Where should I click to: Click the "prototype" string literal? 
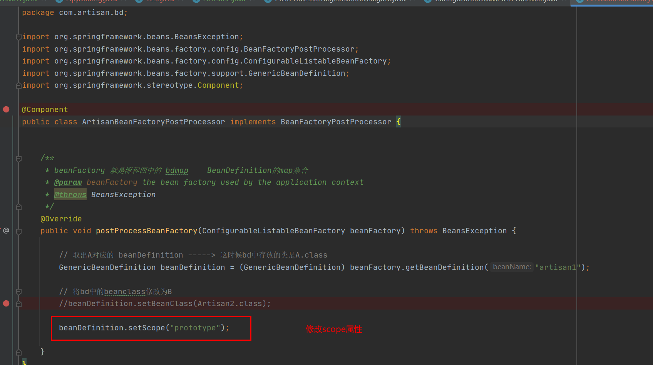click(x=195, y=328)
